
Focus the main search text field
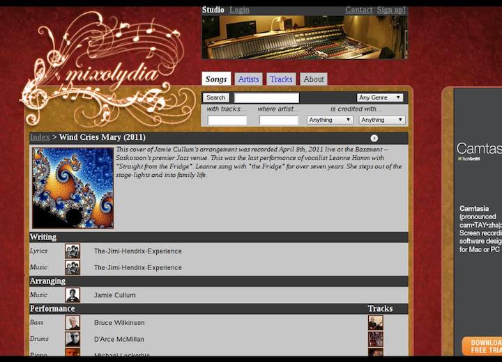pos(266,97)
